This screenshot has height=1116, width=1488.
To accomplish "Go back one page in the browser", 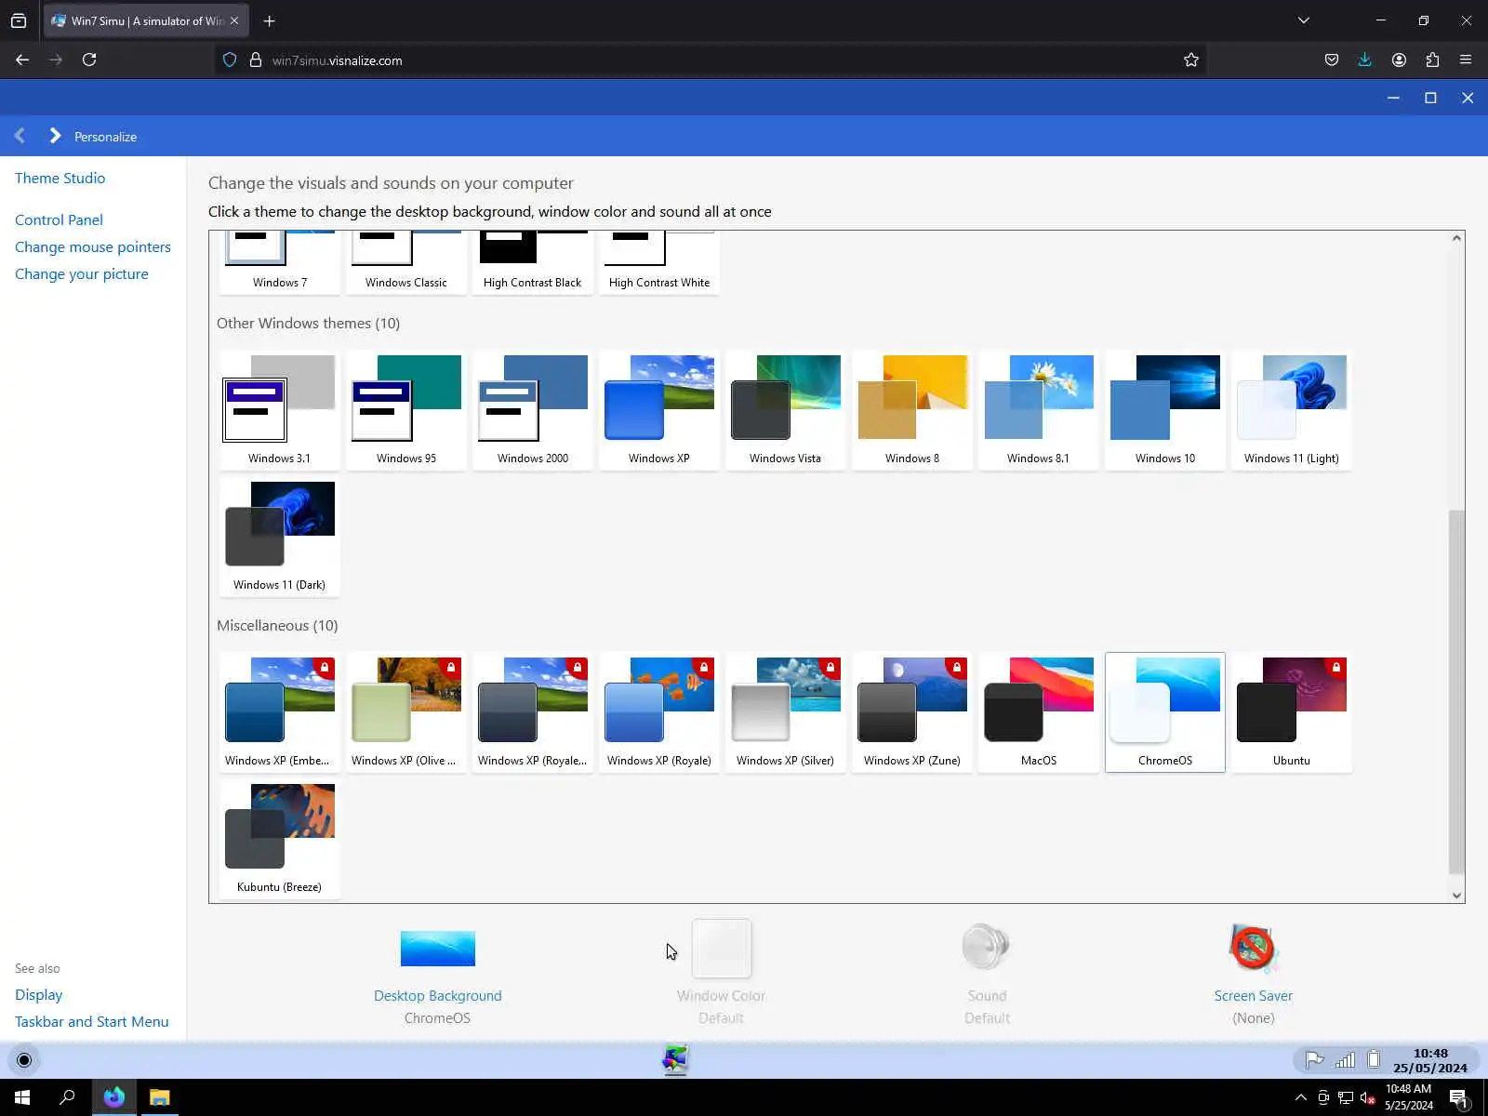I will [x=22, y=60].
